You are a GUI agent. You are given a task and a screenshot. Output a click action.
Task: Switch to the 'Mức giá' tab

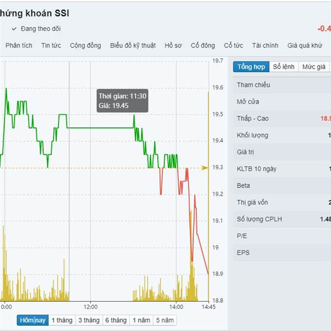click(x=314, y=67)
